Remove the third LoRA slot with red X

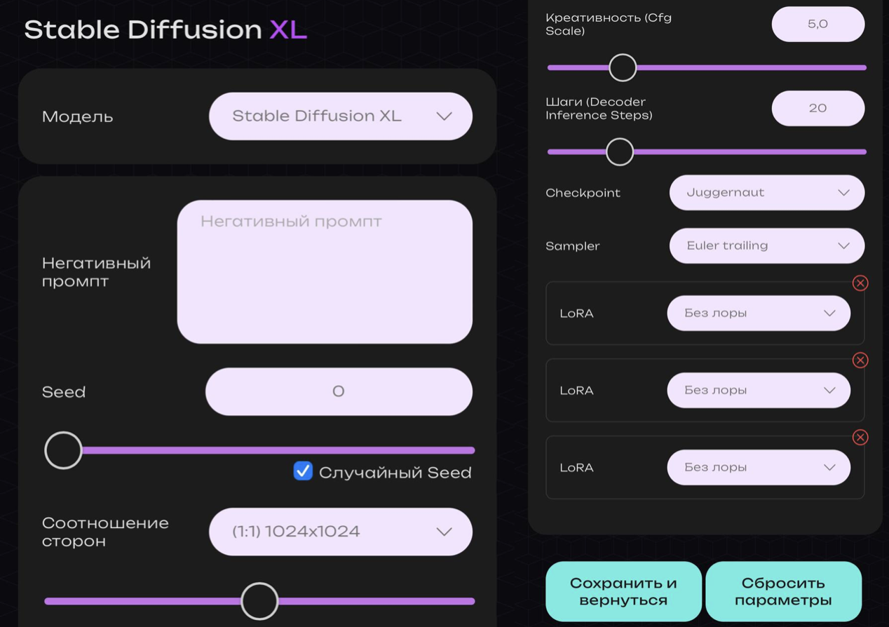860,437
